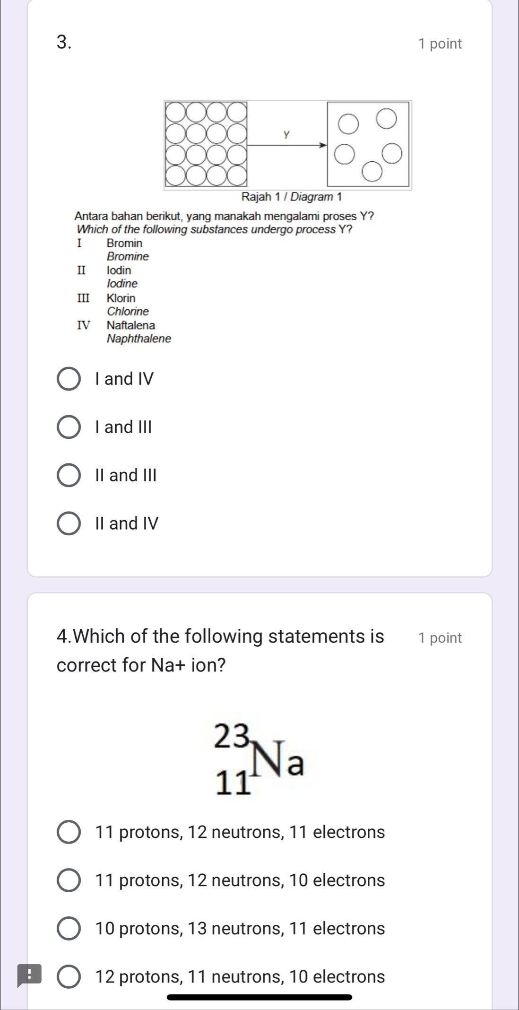The width and height of the screenshot is (519, 1010).
Task: Select 11 protons, 12 neutrons, 10 electrons
Action: (x=69, y=880)
